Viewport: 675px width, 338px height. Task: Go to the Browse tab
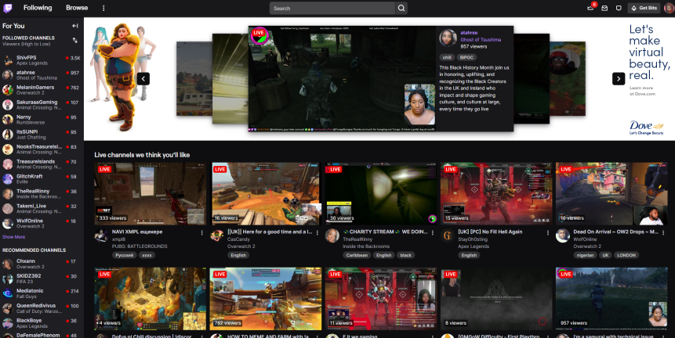tap(77, 8)
